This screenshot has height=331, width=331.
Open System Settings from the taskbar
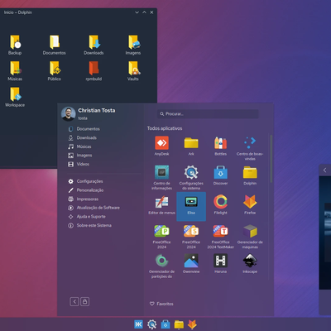point(152,324)
